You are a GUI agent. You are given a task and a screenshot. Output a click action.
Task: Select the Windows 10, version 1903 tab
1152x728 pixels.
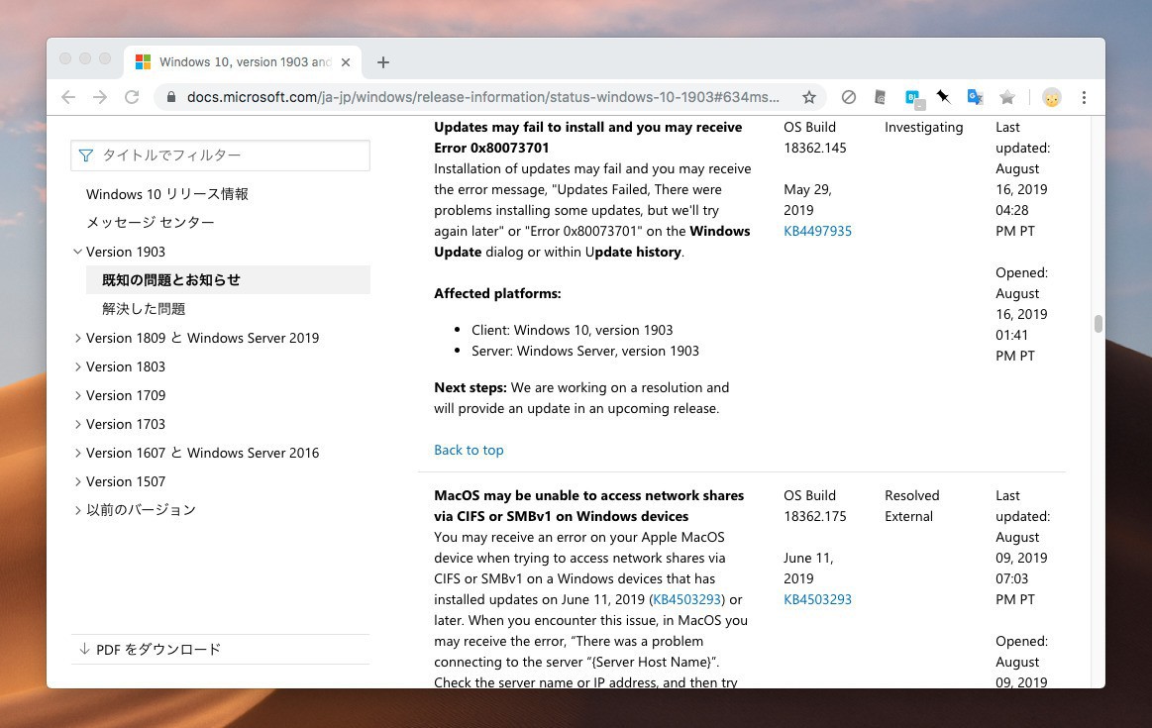coord(245,61)
